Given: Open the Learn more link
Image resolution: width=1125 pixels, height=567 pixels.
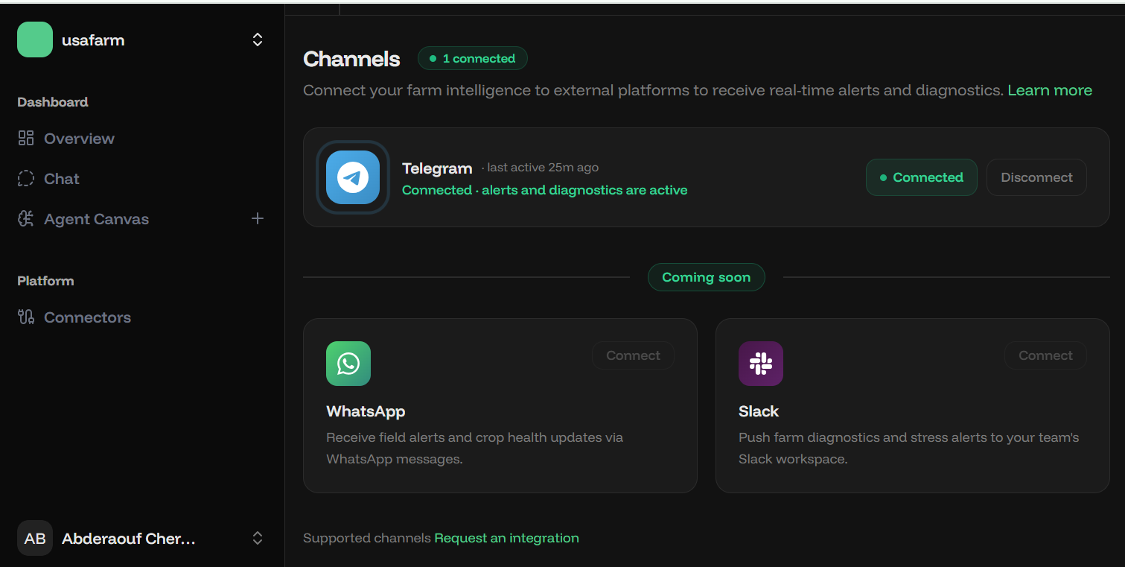Looking at the screenshot, I should [x=1050, y=90].
